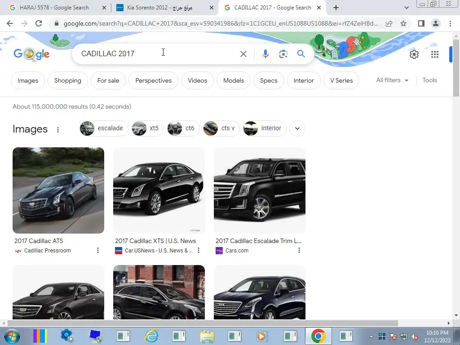Reload the current page
Image resolution: width=460 pixels, height=345 pixels.
coord(39,23)
